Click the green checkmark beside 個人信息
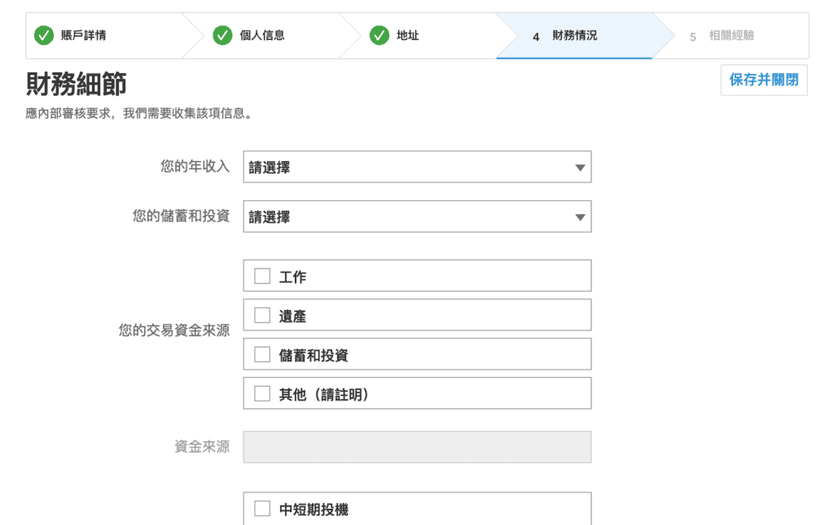The width and height of the screenshot is (834, 525). point(222,36)
